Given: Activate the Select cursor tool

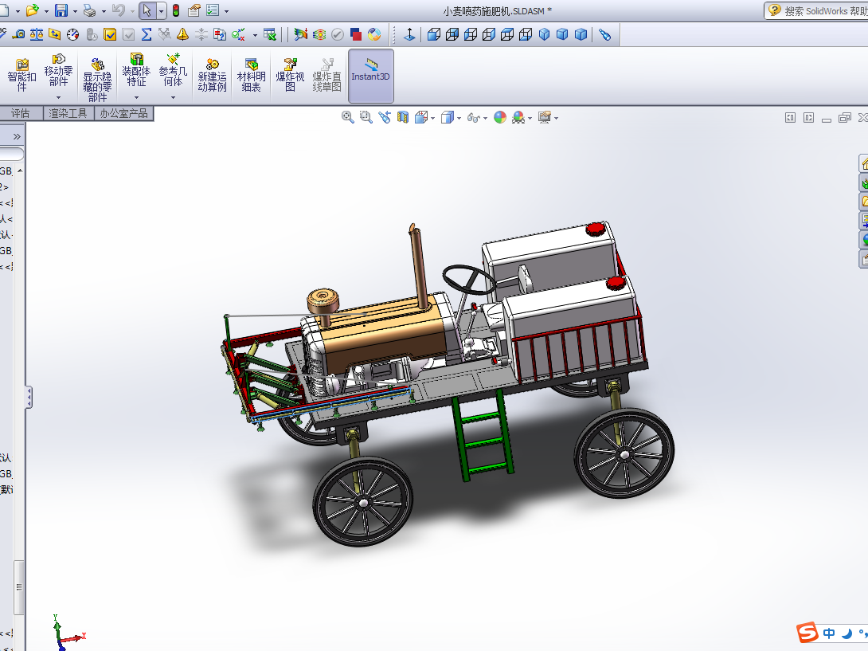Looking at the screenshot, I should (x=147, y=10).
